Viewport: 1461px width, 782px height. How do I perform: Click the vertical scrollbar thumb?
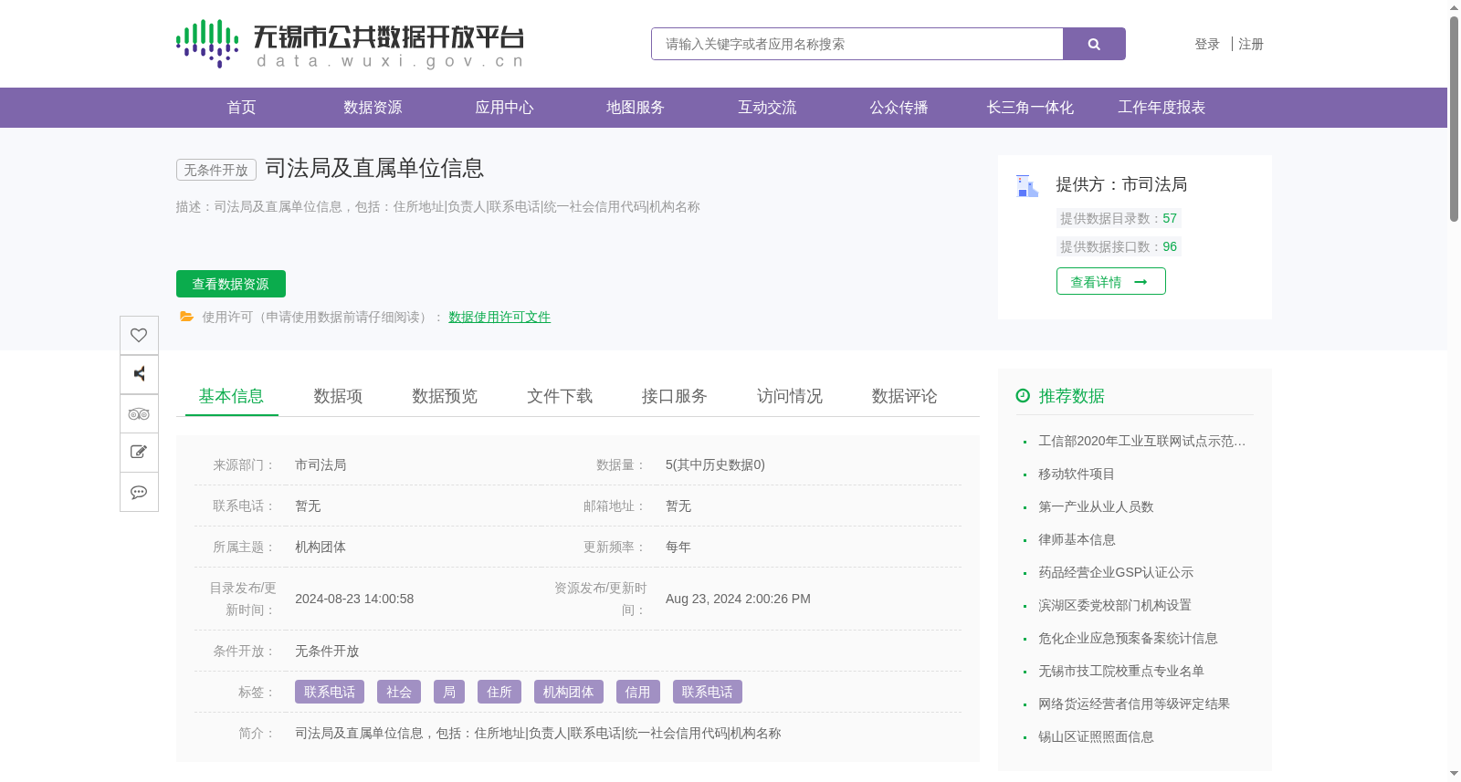click(x=1454, y=119)
